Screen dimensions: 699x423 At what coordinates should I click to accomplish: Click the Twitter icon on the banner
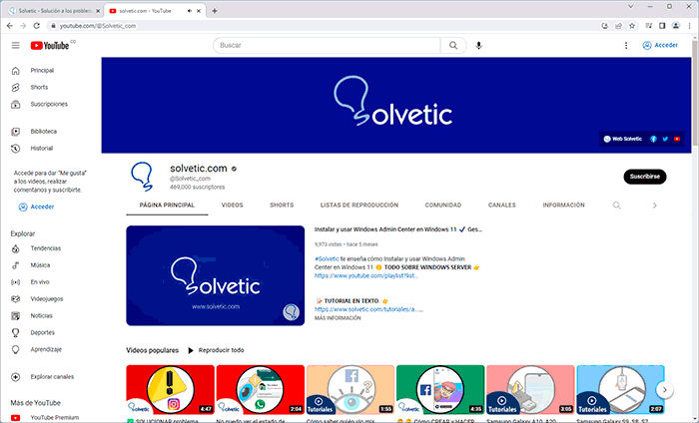665,139
